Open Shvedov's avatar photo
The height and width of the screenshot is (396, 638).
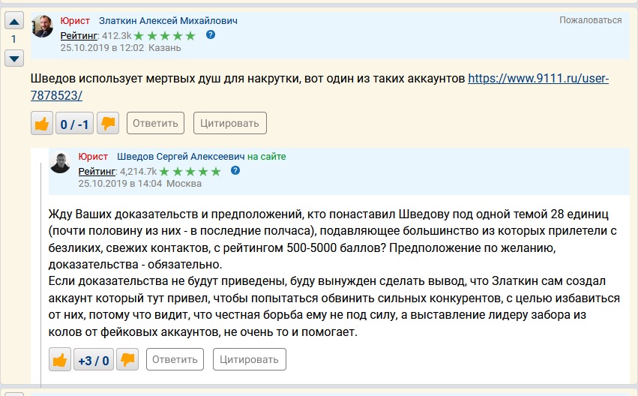[61, 162]
